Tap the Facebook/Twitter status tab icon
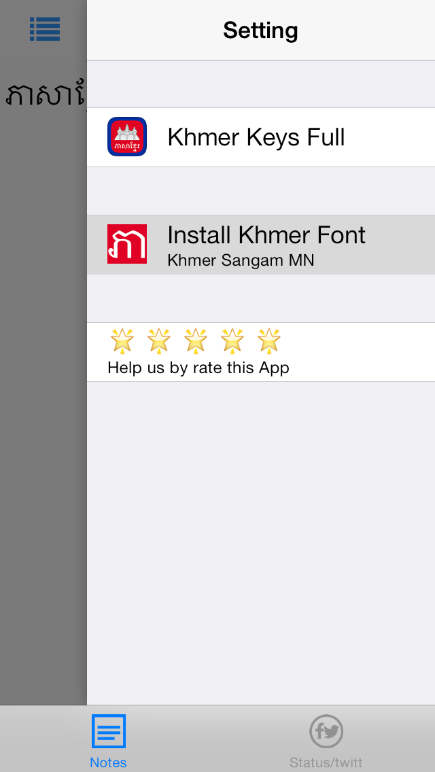 [326, 731]
